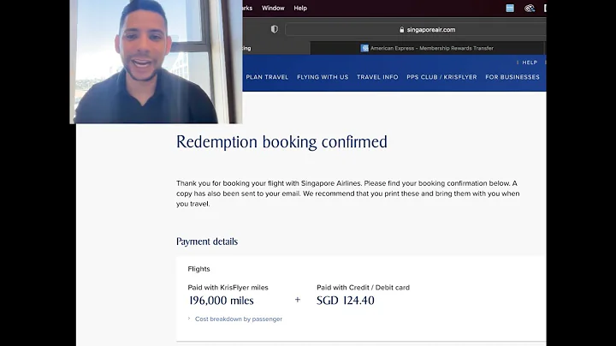
Task: Open the blue menu bar status icon
Action: (x=510, y=8)
